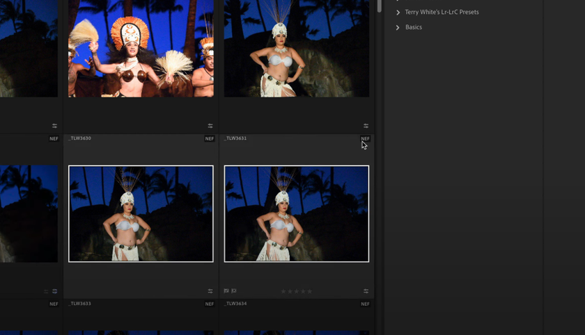Viewport: 585px width, 335px height.
Task: Select the _TLW3630 dancer thumbnail
Action: click(141, 213)
